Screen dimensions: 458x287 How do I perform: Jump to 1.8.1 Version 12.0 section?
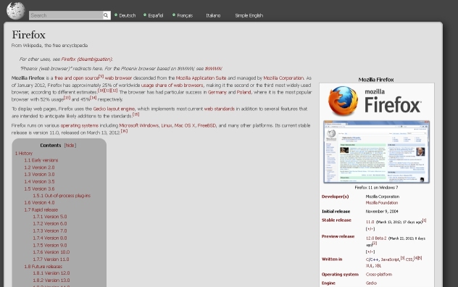point(51,273)
